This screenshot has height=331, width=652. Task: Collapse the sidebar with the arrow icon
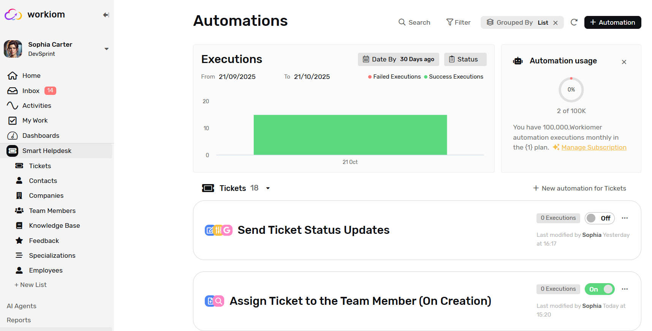pos(106,15)
